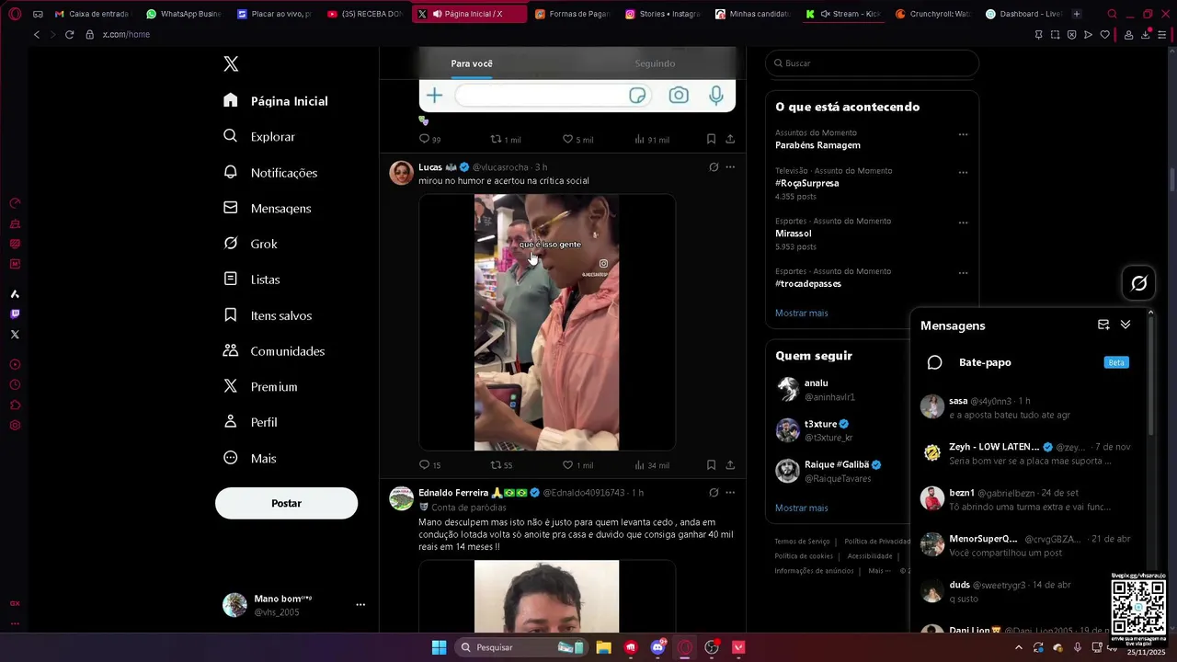
Task: Compose new message in Mensagens panel
Action: pyautogui.click(x=1103, y=325)
